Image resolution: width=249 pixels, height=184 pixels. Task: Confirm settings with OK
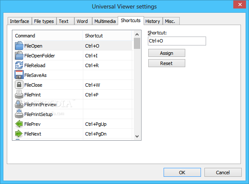coord(182,173)
